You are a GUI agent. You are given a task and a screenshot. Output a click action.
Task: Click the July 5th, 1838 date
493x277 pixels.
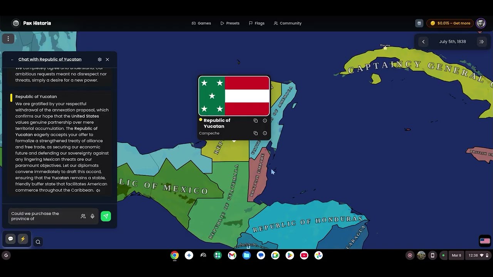click(453, 42)
